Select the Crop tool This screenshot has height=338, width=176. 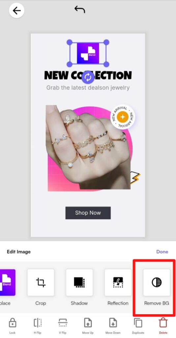pos(41,283)
